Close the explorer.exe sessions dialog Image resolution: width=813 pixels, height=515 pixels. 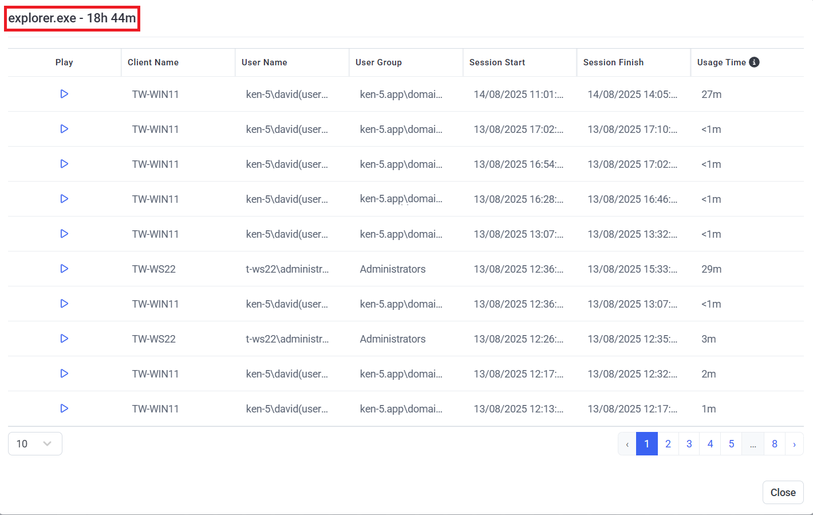(783, 493)
